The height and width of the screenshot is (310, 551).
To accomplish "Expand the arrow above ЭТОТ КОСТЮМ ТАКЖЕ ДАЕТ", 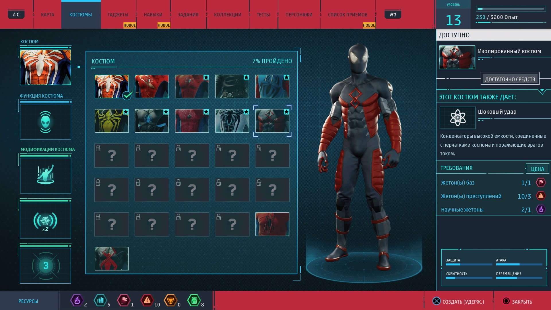I will click(x=542, y=92).
